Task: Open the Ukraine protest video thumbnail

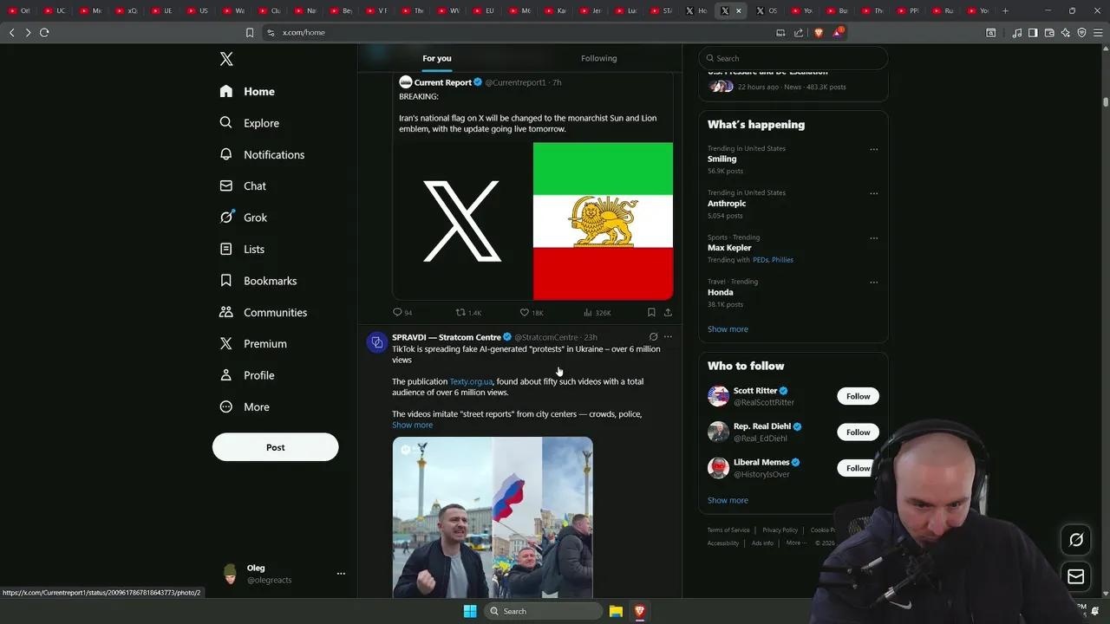Action: 493,517
